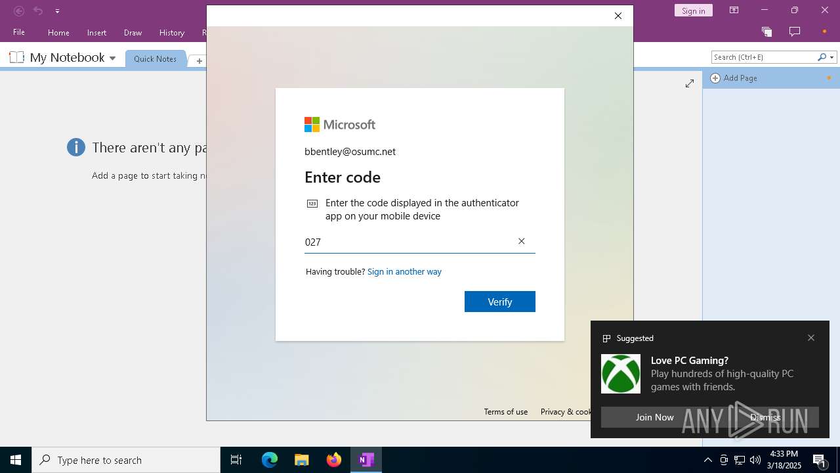Click the taskbar search box
This screenshot has height=473, width=840.
126,460
